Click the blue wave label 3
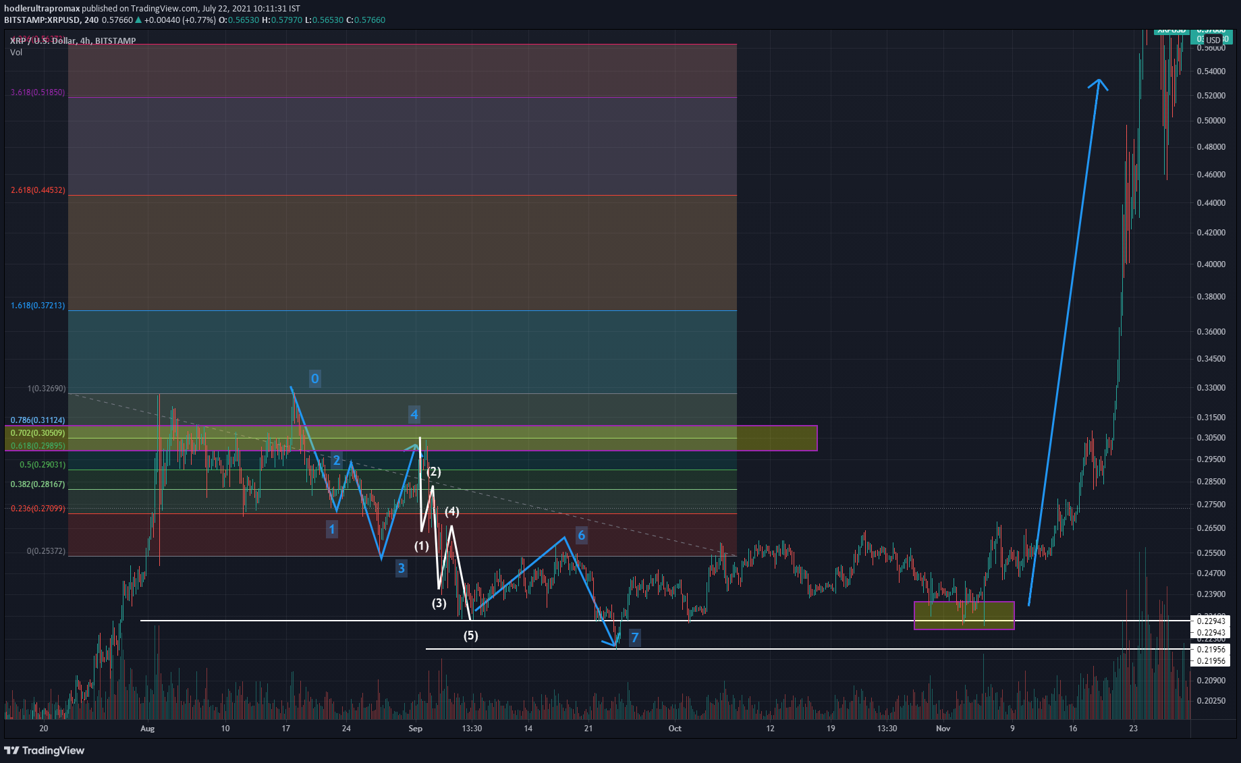Viewport: 1241px width, 763px height. click(x=401, y=568)
